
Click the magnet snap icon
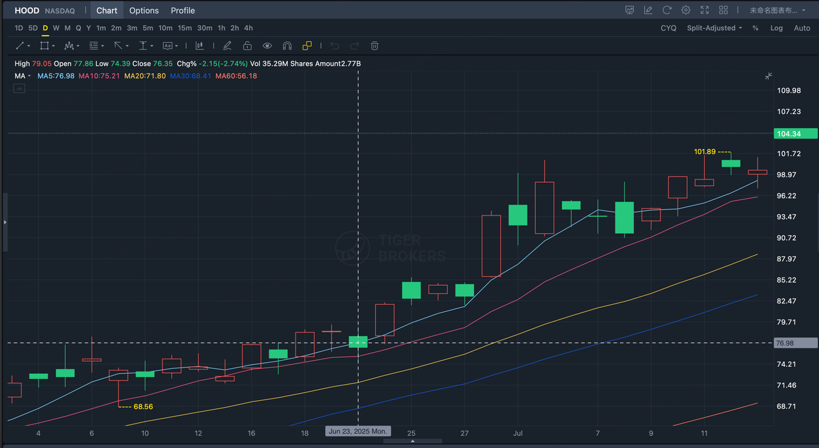(287, 45)
